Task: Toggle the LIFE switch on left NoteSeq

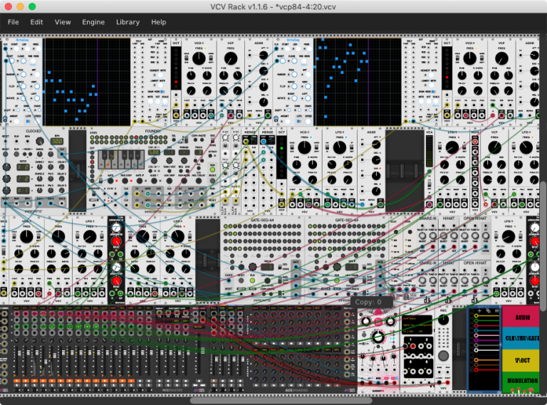Action: tap(28, 120)
